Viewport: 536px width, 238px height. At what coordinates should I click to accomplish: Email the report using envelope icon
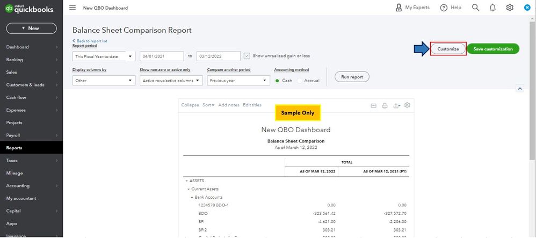(x=373, y=106)
